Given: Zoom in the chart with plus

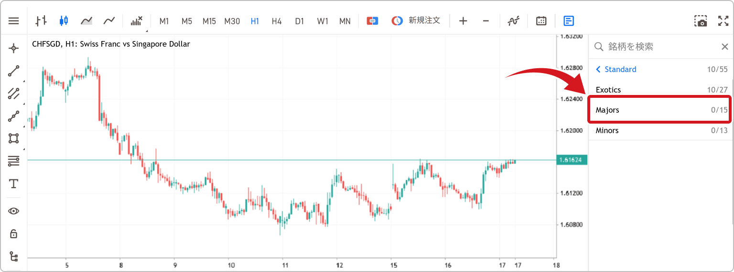Looking at the screenshot, I should click(x=463, y=21).
